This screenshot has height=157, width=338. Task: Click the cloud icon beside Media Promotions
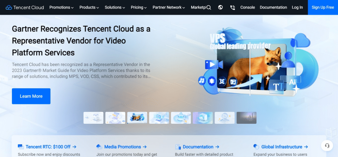click(99, 147)
